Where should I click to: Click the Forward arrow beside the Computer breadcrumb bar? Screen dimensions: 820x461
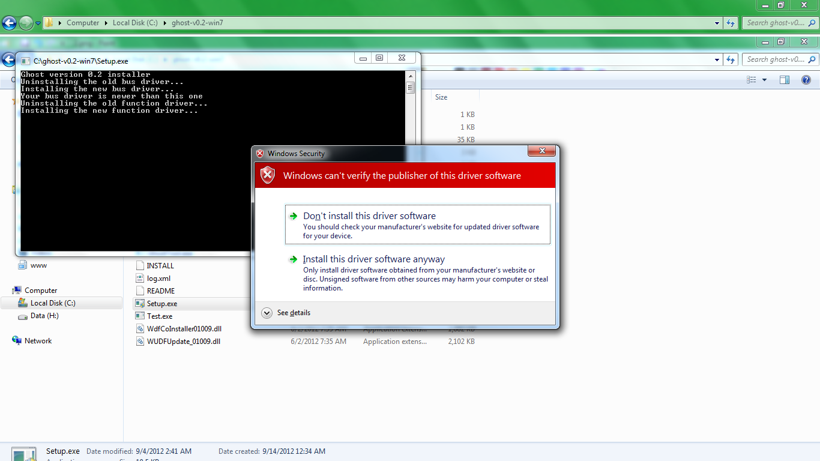click(26, 23)
